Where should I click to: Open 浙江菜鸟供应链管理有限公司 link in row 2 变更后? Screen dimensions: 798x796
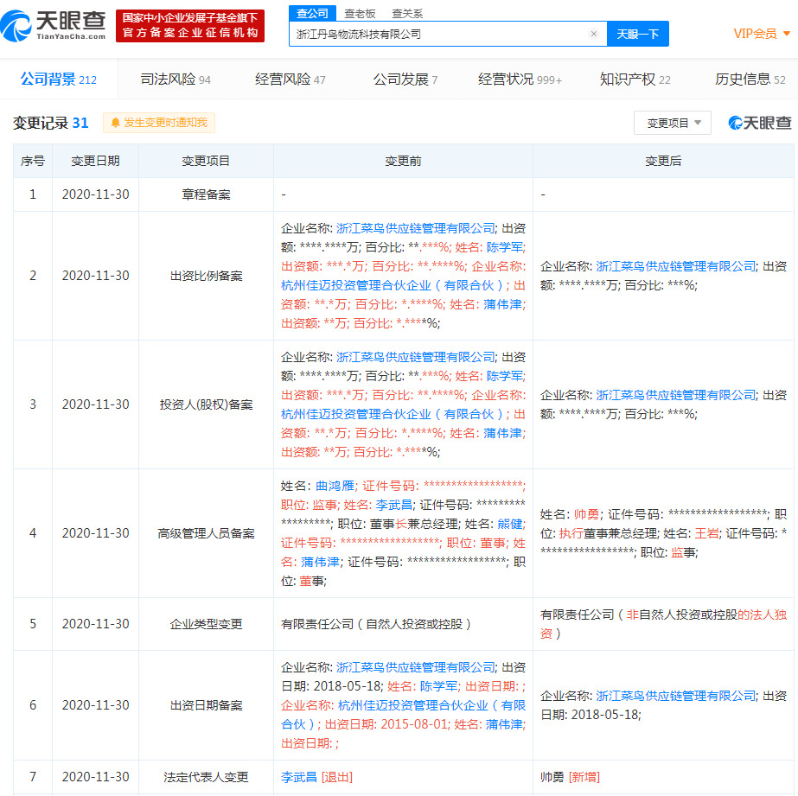[x=675, y=266]
